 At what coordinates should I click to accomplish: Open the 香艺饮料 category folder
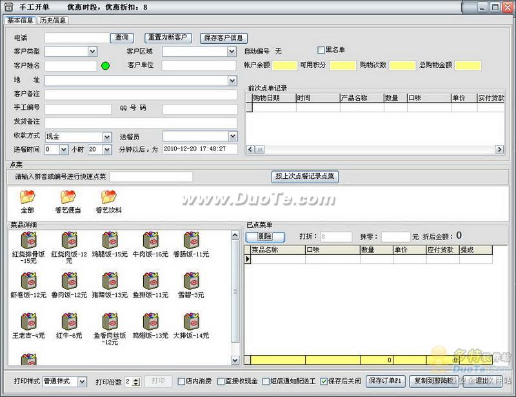108,197
